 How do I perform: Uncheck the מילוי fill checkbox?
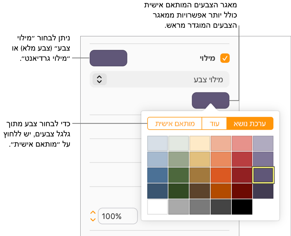[225, 58]
